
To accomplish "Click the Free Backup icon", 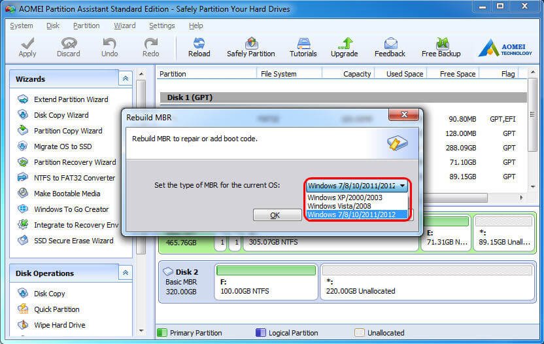I will pos(442,43).
